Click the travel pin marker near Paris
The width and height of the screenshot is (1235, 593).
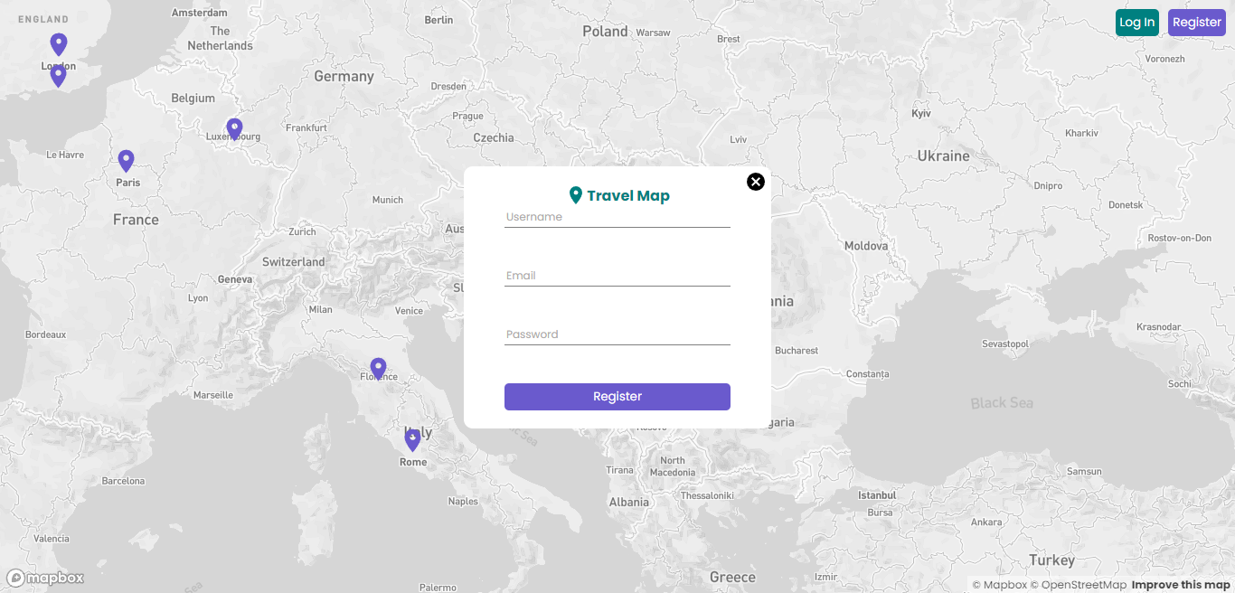126,160
